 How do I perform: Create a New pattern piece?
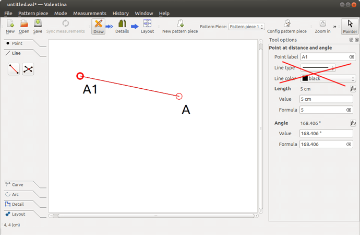point(180,27)
